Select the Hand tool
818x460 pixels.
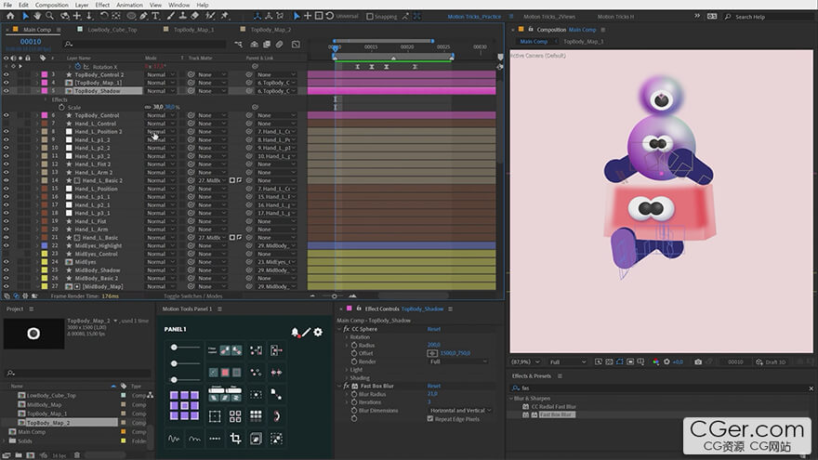point(37,16)
